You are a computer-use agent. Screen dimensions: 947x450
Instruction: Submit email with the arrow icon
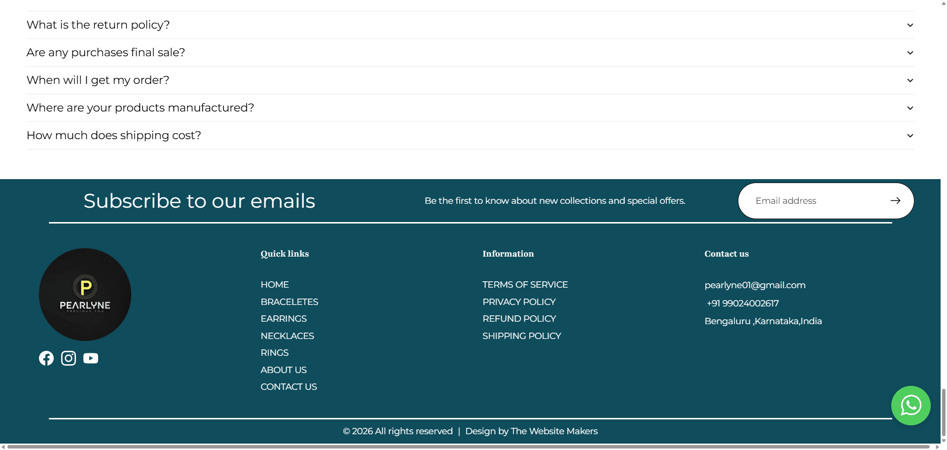click(895, 200)
